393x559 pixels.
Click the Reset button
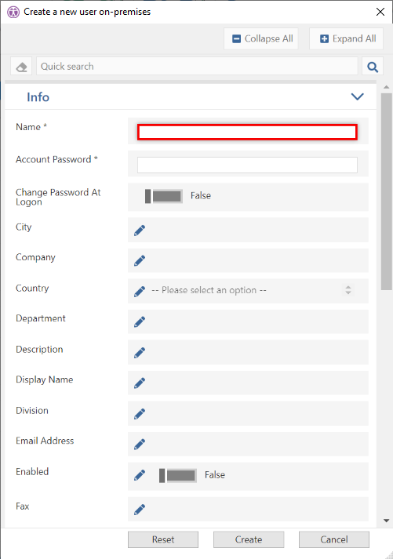coord(163,539)
